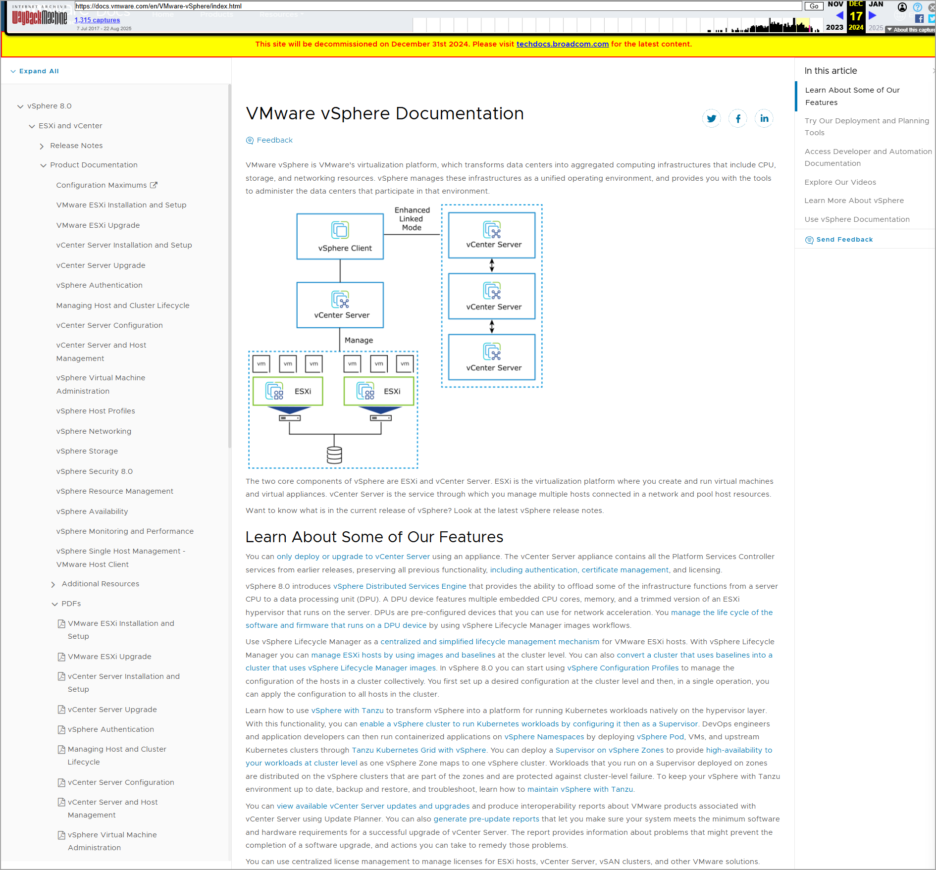The height and width of the screenshot is (870, 936).
Task: Jump to Use vSphere Documentation section
Action: click(857, 219)
